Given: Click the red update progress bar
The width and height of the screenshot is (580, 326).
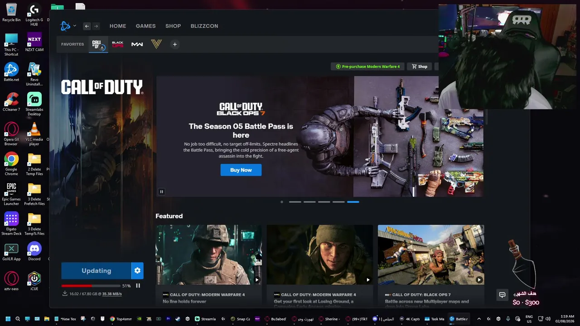Looking at the screenshot, I should coord(91,286).
